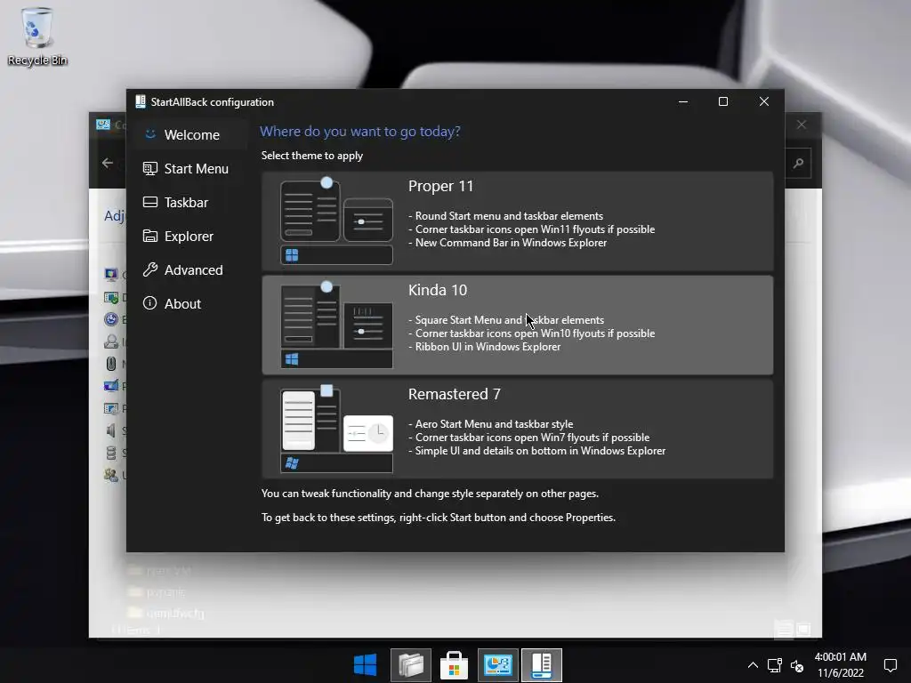Open the notification center icon
Screen dimensions: 911x683
[890, 665]
